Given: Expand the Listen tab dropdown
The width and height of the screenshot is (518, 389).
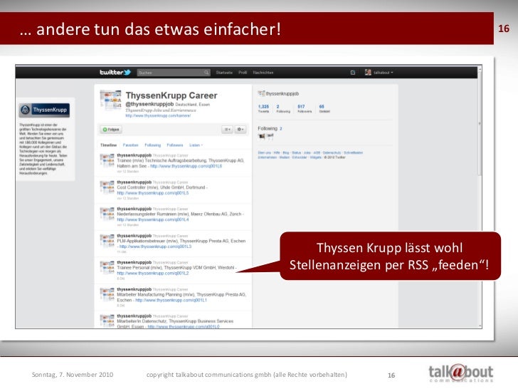Looking at the screenshot, I should point(196,145).
